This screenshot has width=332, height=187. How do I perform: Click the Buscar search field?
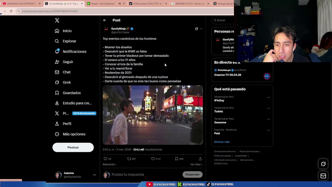point(223,20)
